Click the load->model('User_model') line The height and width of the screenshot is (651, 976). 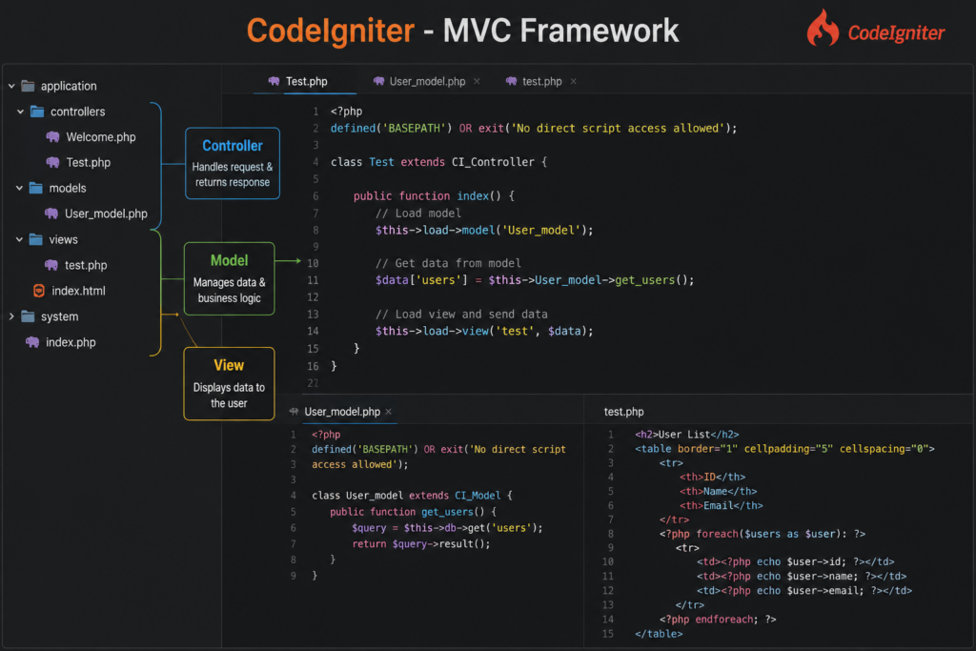coord(484,231)
